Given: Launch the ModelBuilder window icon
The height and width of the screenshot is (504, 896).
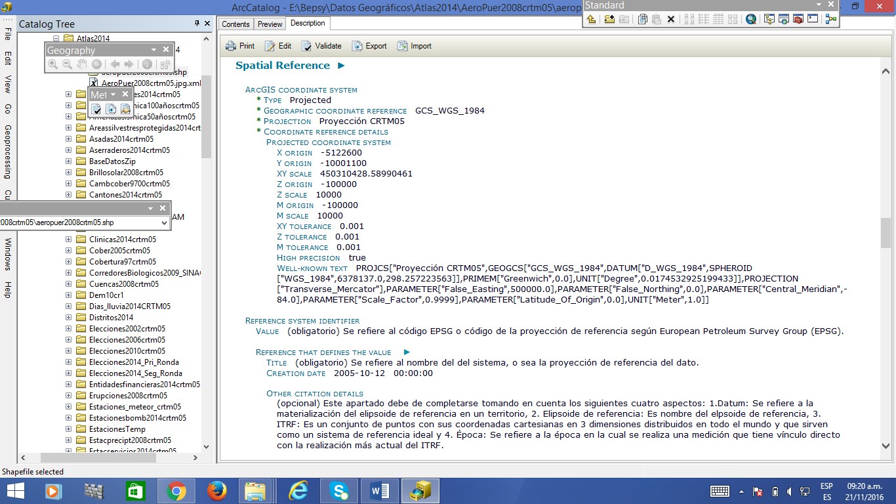Looking at the screenshot, I should click(831, 19).
